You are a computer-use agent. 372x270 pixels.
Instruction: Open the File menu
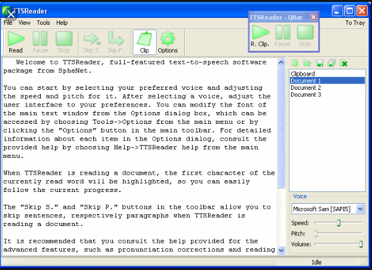[8, 23]
